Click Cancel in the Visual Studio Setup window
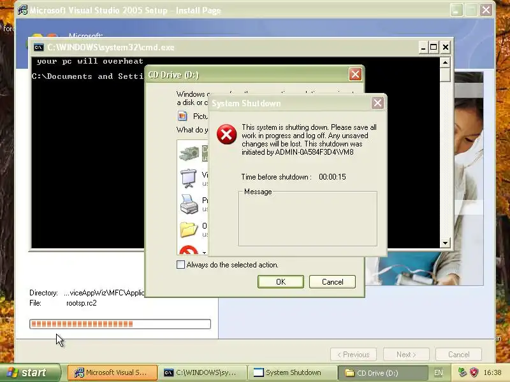 (458, 355)
